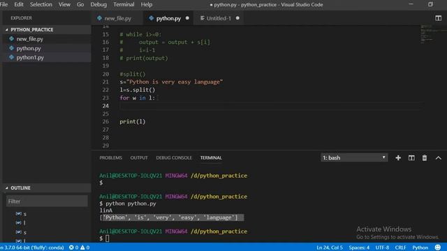The image size is (447, 251).
Task: Click the outline Filter input field
Action: tap(47, 201)
